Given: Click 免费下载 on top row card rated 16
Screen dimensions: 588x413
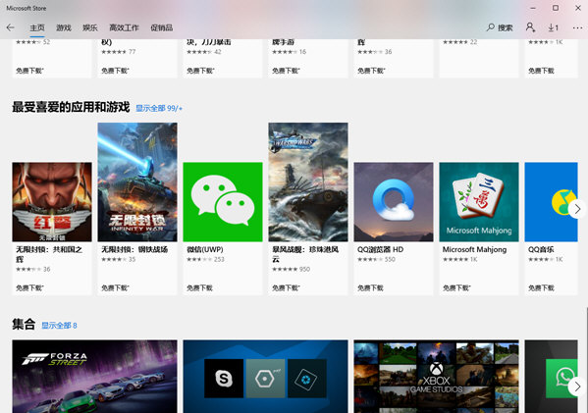Looking at the screenshot, I should point(286,71).
